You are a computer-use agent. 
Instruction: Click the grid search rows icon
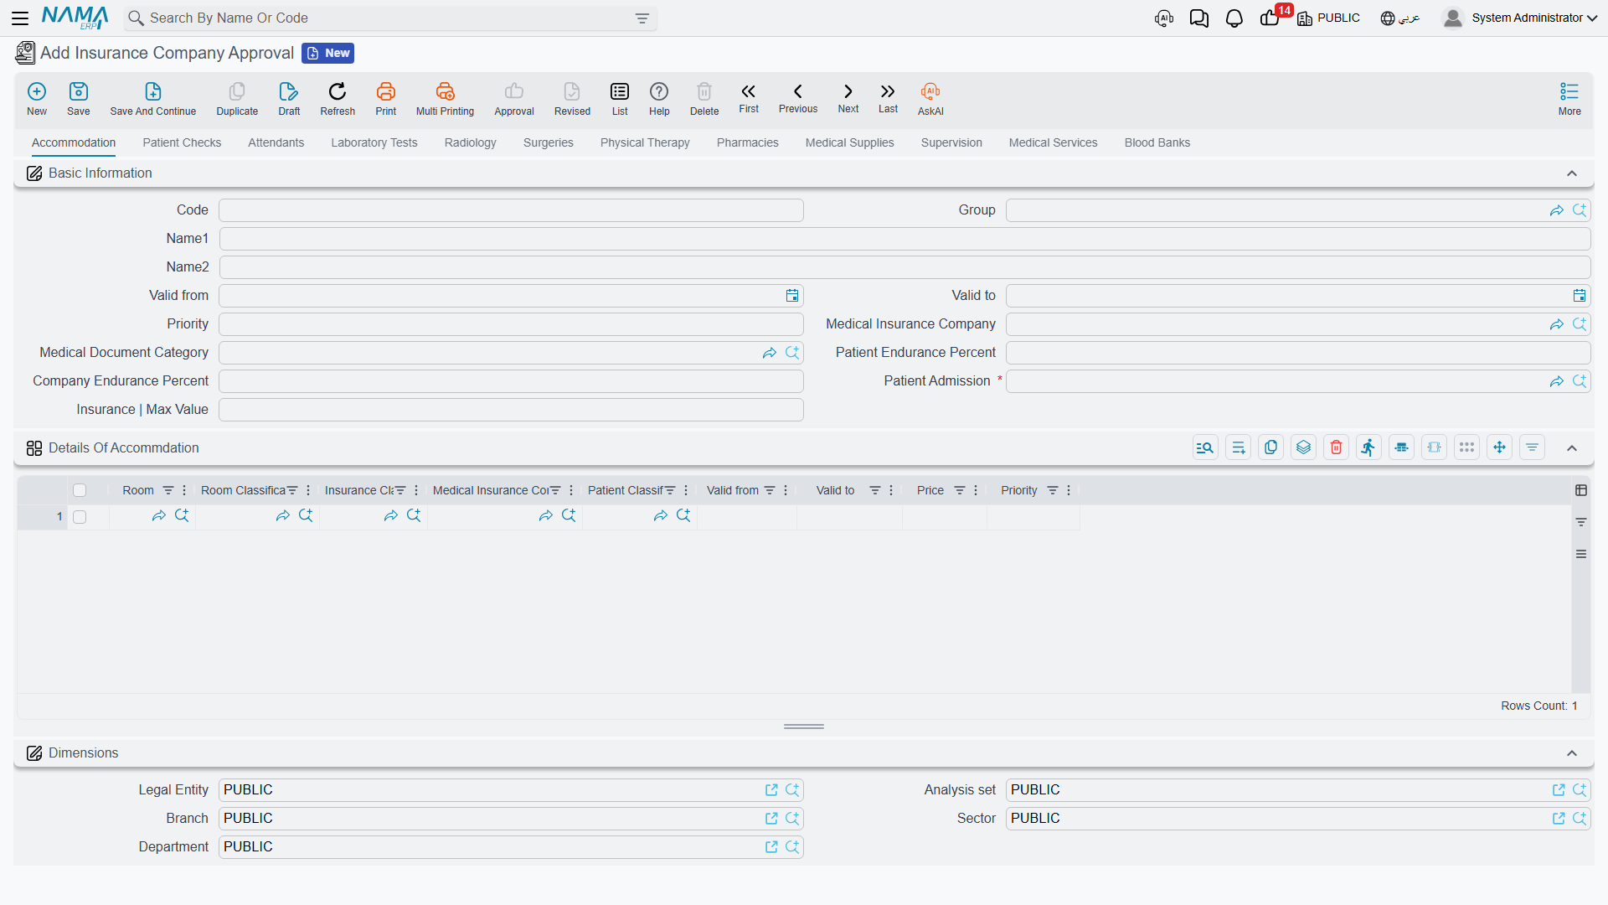[1205, 447]
